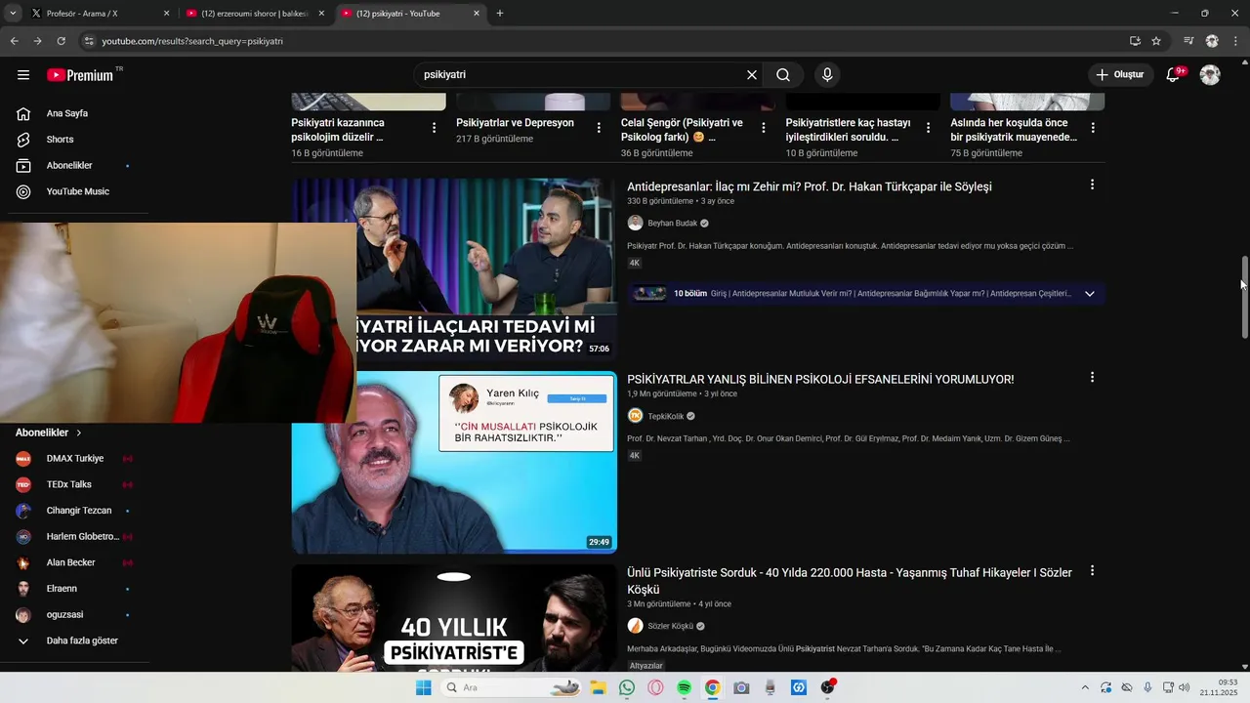Open the oguzsasi channel avatar
Viewport: 1250px width, 703px height.
[x=23, y=615]
